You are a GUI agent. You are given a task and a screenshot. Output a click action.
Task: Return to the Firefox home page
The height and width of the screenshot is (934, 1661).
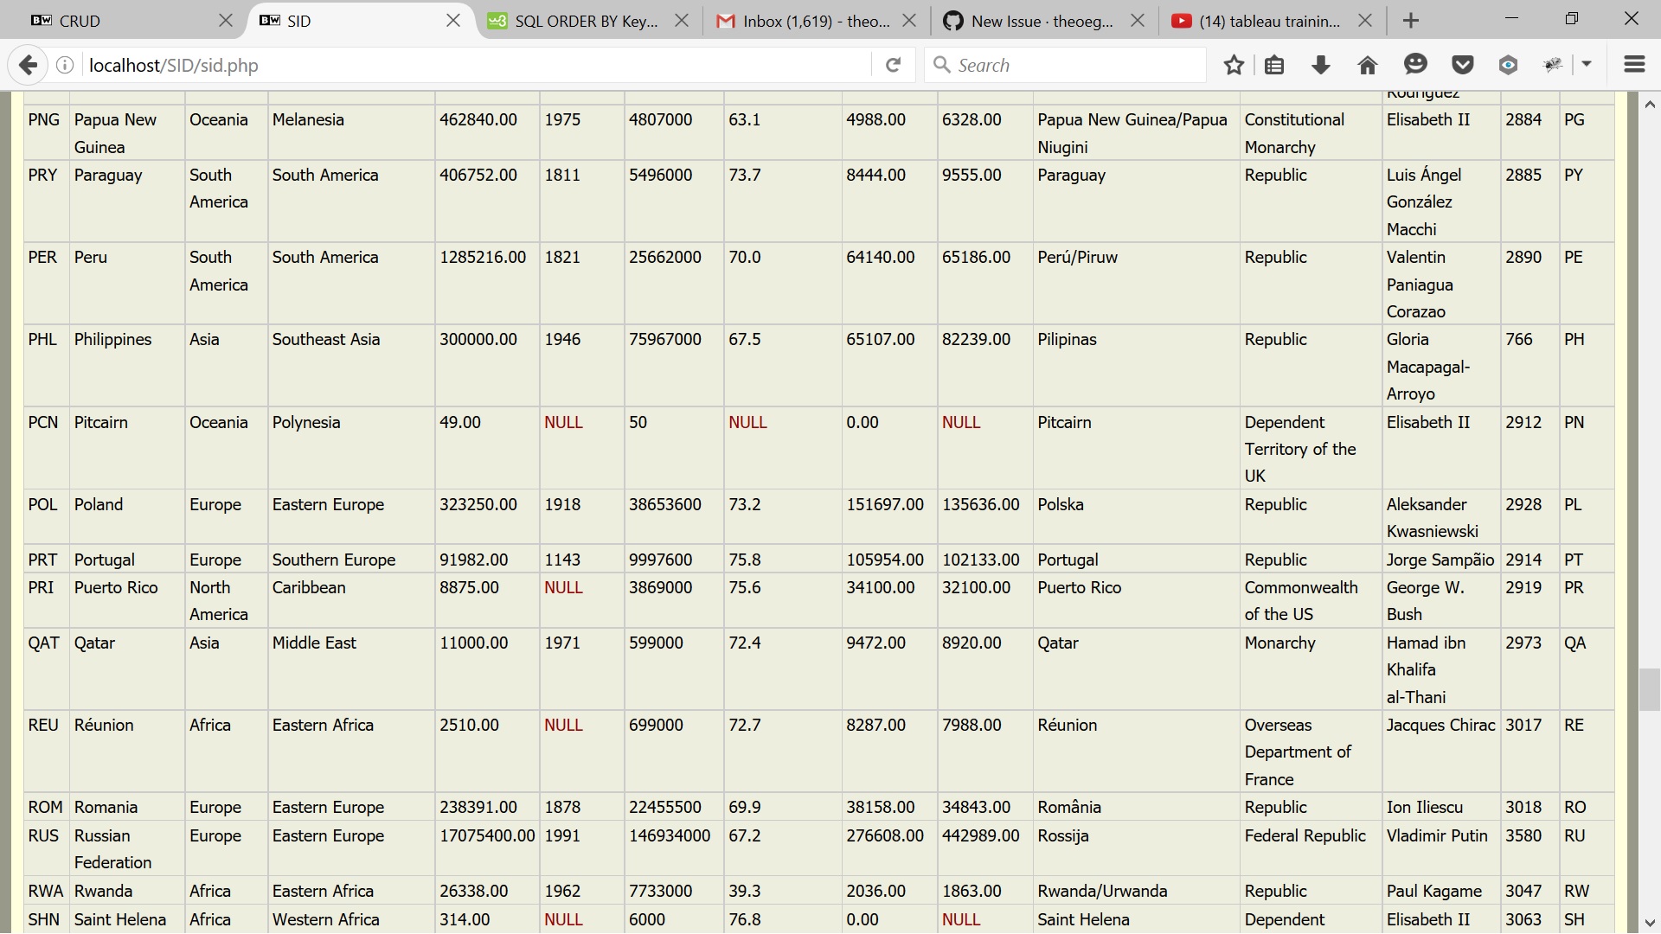[1367, 64]
